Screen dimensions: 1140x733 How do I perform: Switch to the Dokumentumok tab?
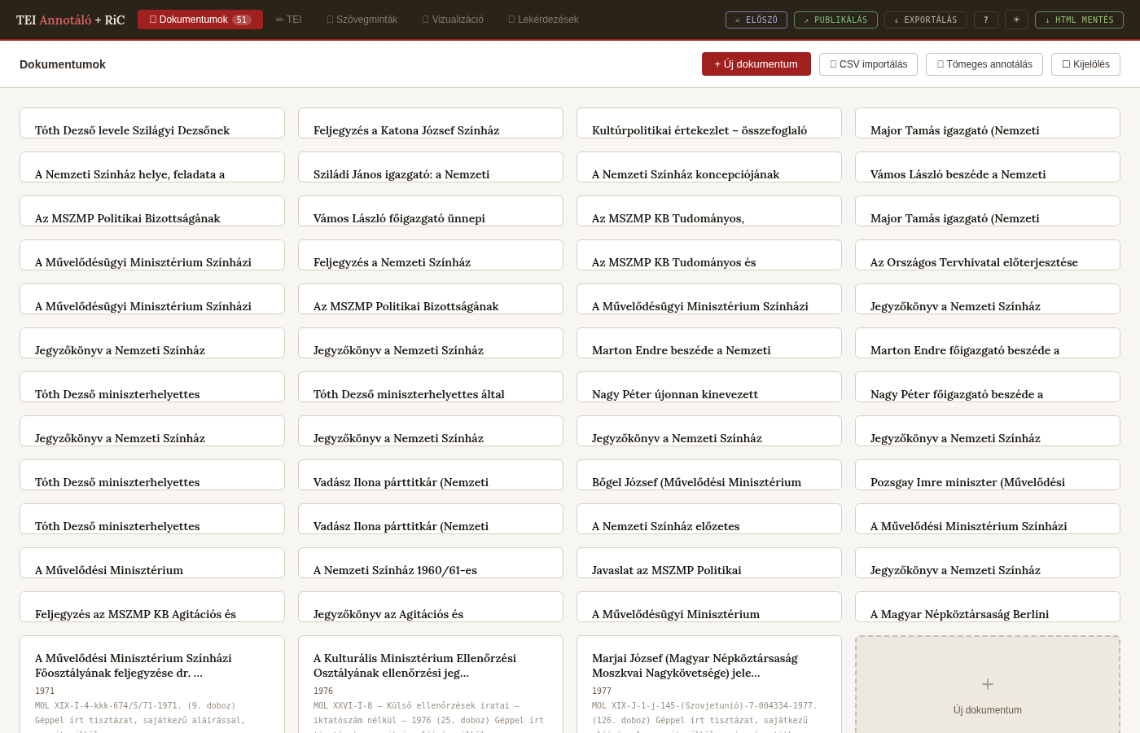click(200, 20)
